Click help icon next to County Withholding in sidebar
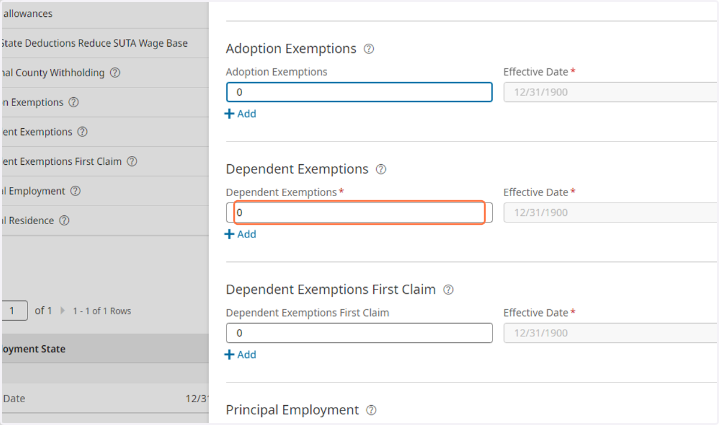Image resolution: width=719 pixels, height=425 pixels. (115, 73)
